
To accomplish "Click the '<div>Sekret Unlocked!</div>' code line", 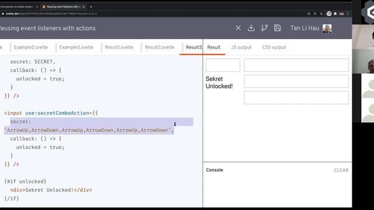I will coord(51,190).
